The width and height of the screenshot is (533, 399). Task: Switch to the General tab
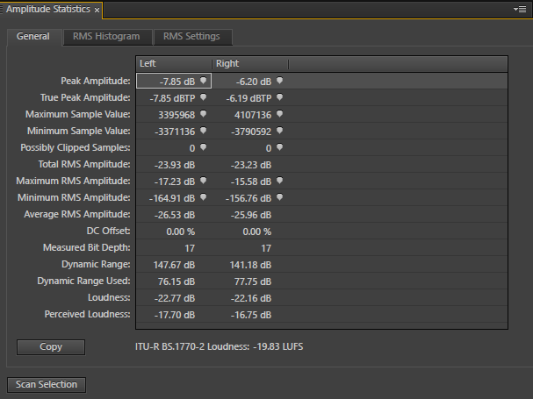33,36
